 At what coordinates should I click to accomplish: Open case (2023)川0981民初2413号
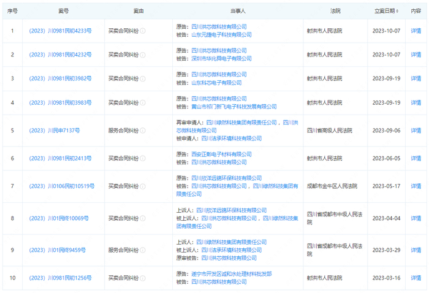pyautogui.click(x=60, y=158)
